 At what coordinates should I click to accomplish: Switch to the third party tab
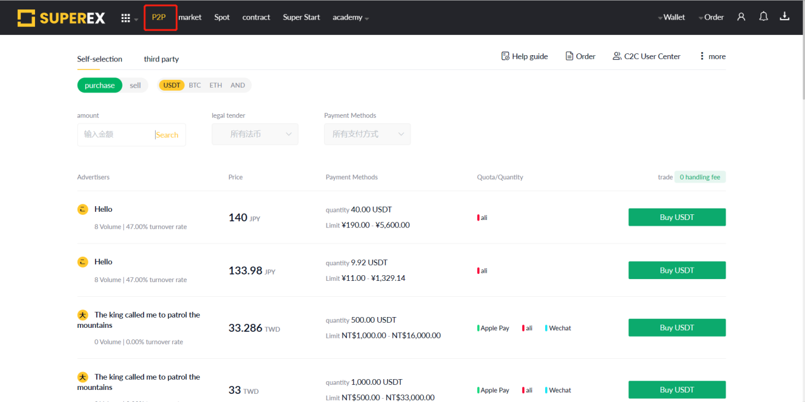[x=161, y=59]
